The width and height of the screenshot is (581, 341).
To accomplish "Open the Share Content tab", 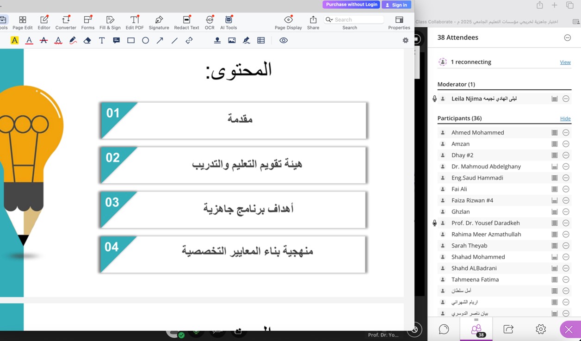I will (508, 329).
